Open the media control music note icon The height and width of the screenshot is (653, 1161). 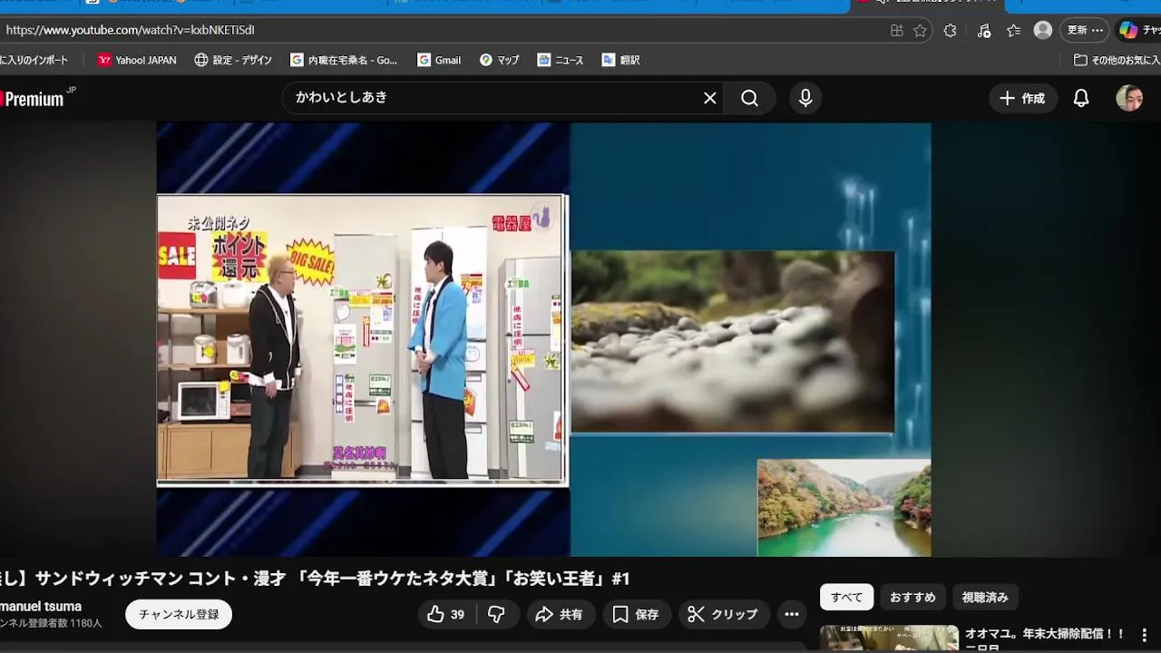coord(984,31)
